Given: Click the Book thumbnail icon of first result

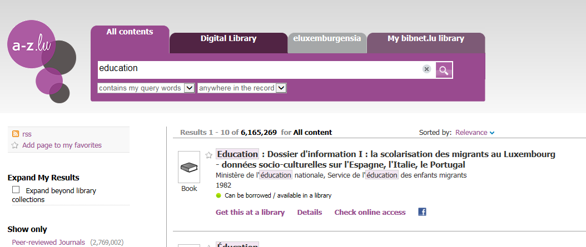Looking at the screenshot, I should point(189,167).
